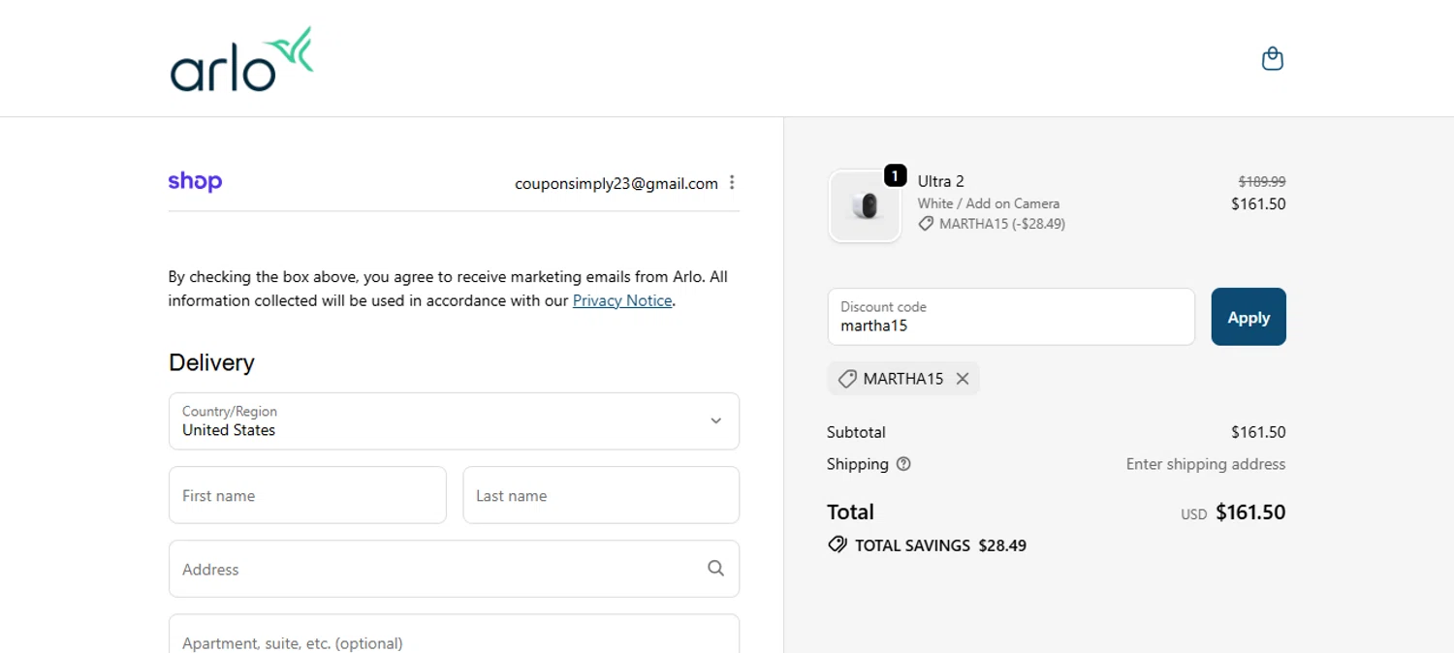This screenshot has width=1454, height=653.
Task: Remove the MARTHA15 discount code
Action: point(963,379)
